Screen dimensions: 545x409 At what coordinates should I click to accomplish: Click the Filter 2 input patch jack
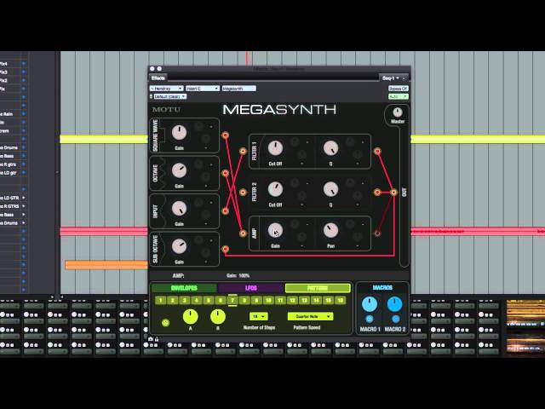243,192
